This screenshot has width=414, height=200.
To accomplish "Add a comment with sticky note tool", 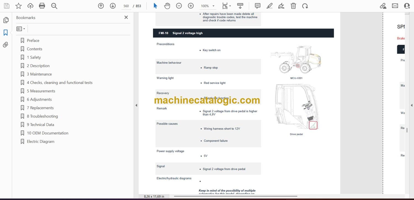I will coord(258,6).
